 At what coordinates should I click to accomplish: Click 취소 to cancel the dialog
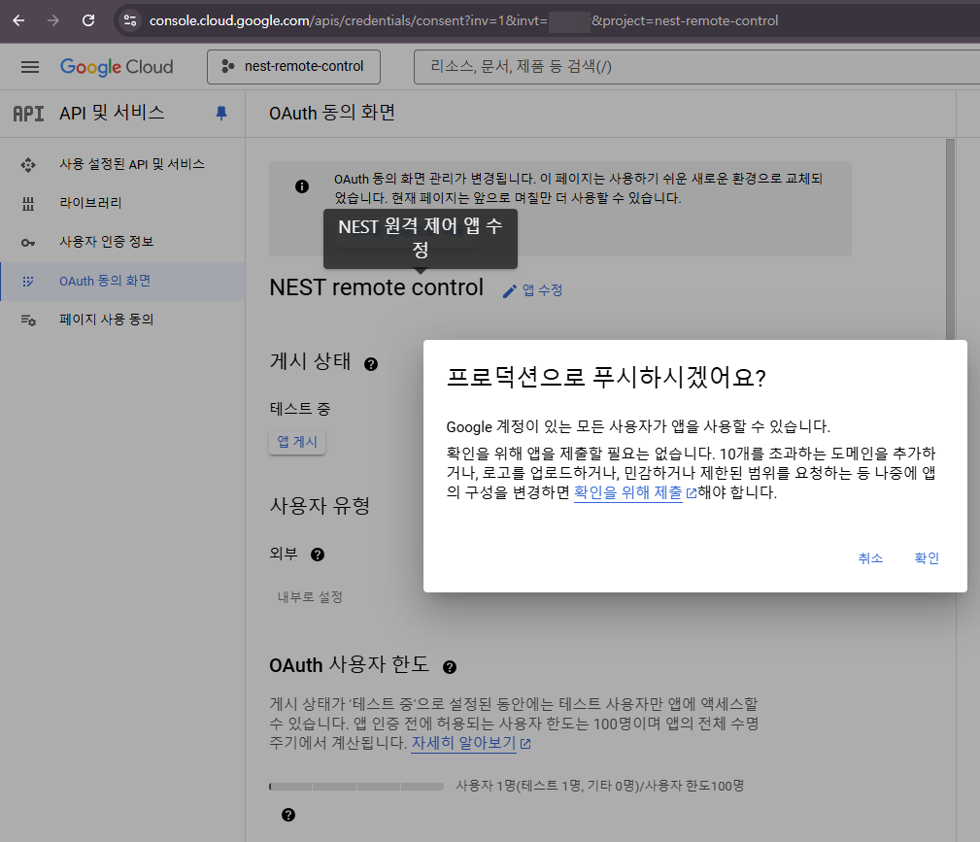[870, 558]
